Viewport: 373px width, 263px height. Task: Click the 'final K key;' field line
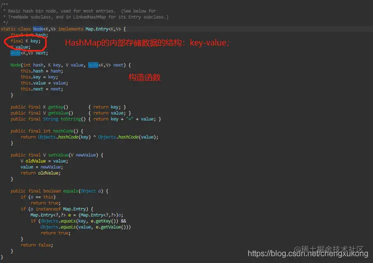coord(26,41)
